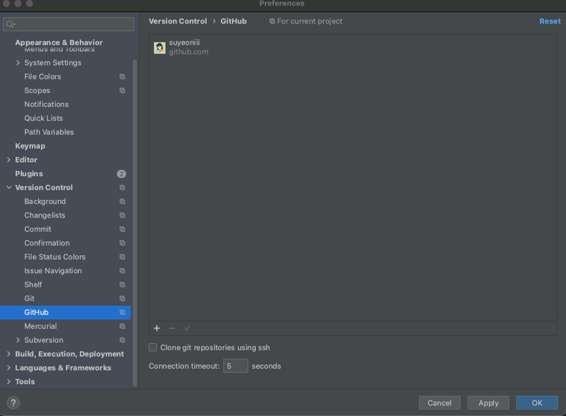
Task: Enable Clone git repositories using ssh
Action: point(153,347)
